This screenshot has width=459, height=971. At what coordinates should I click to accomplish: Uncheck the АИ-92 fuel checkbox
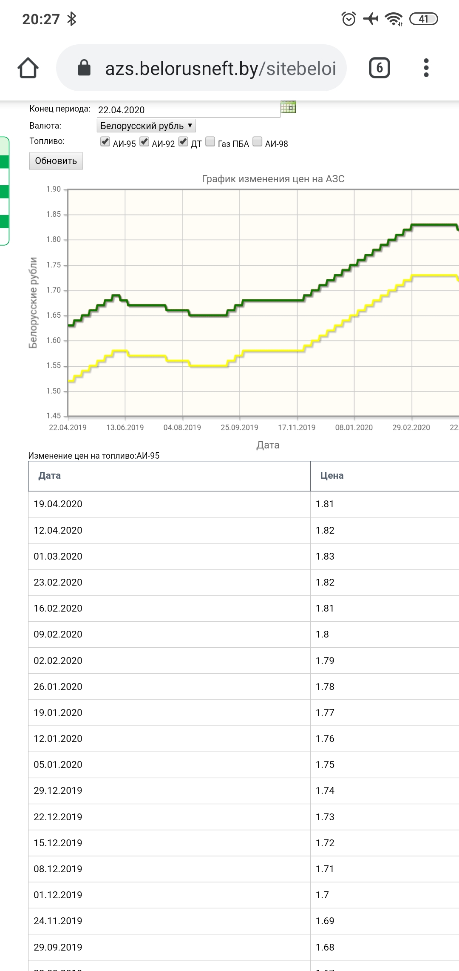coord(144,142)
